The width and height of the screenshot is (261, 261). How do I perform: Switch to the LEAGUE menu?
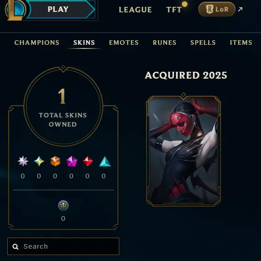pyautogui.click(x=135, y=10)
